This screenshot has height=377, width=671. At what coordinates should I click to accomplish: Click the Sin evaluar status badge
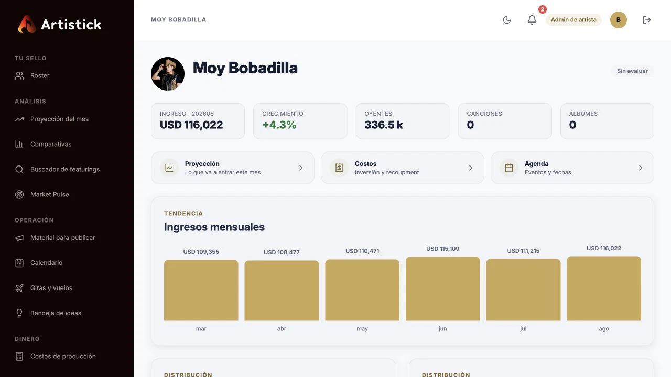tap(632, 71)
